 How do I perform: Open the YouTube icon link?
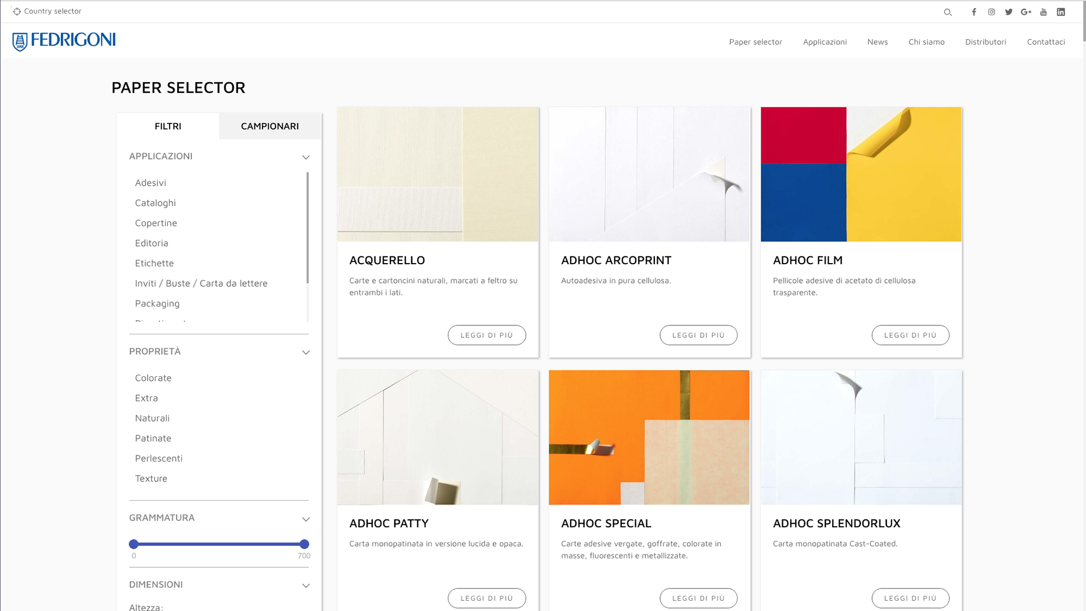pos(1044,12)
